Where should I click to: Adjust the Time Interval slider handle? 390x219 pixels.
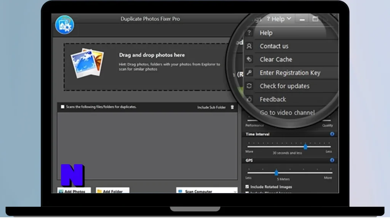(305, 147)
